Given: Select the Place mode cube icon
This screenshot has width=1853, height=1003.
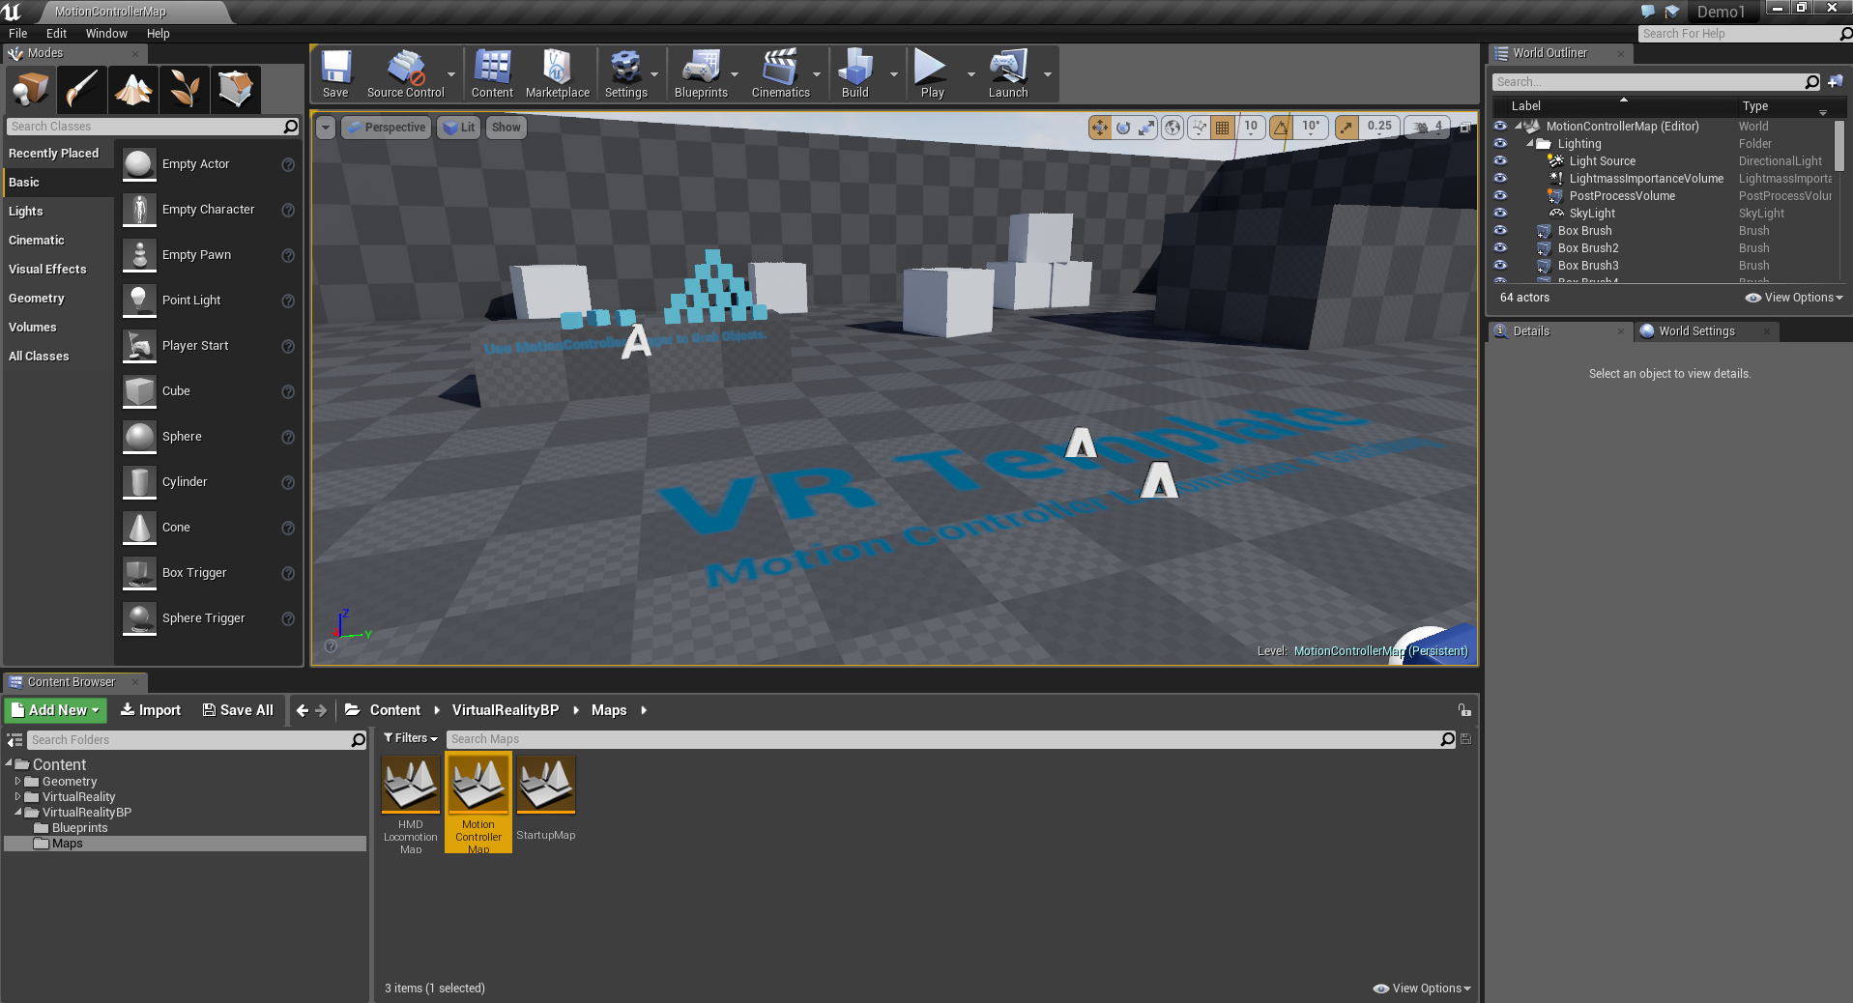Looking at the screenshot, I should pyautogui.click(x=29, y=89).
